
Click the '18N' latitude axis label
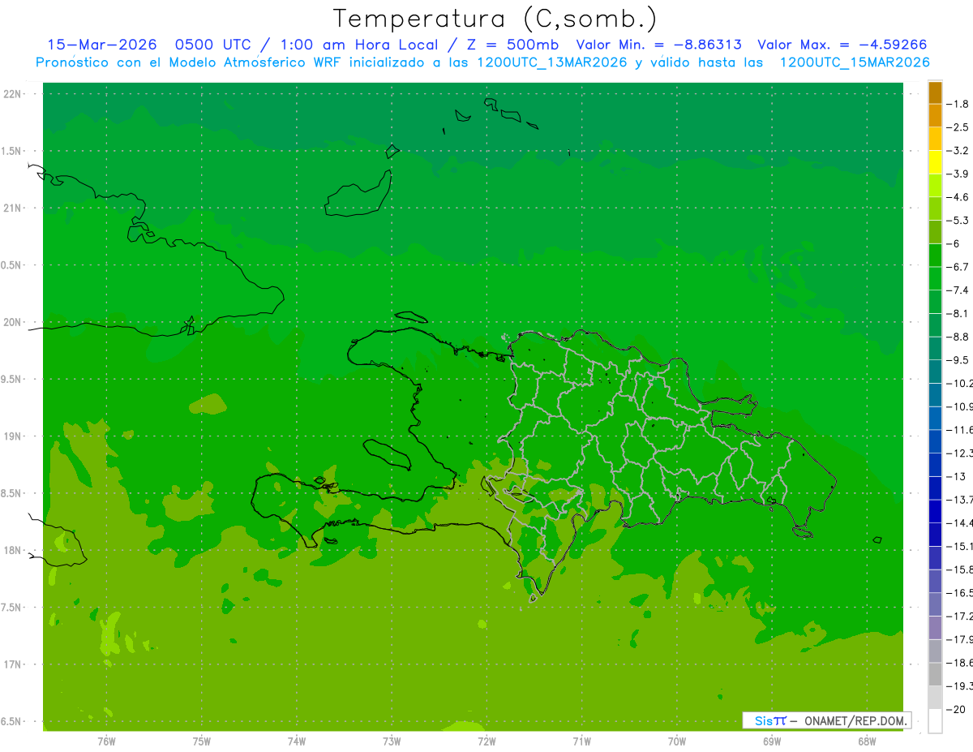[13, 551]
